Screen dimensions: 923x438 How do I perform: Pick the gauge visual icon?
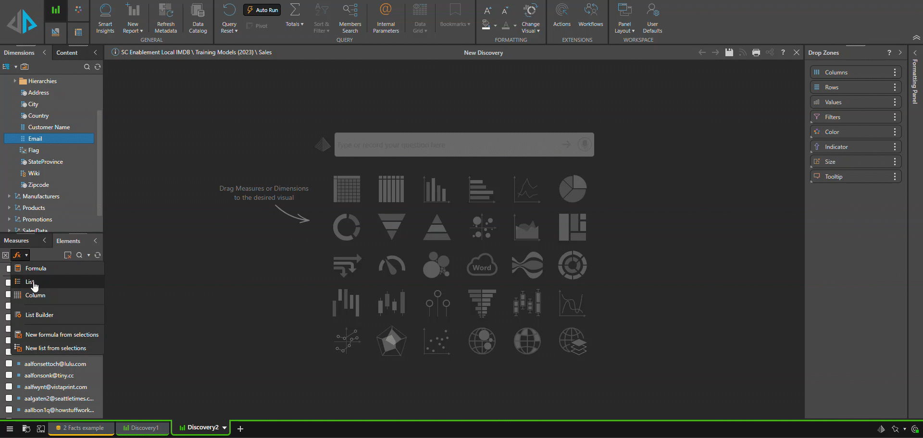pyautogui.click(x=392, y=265)
